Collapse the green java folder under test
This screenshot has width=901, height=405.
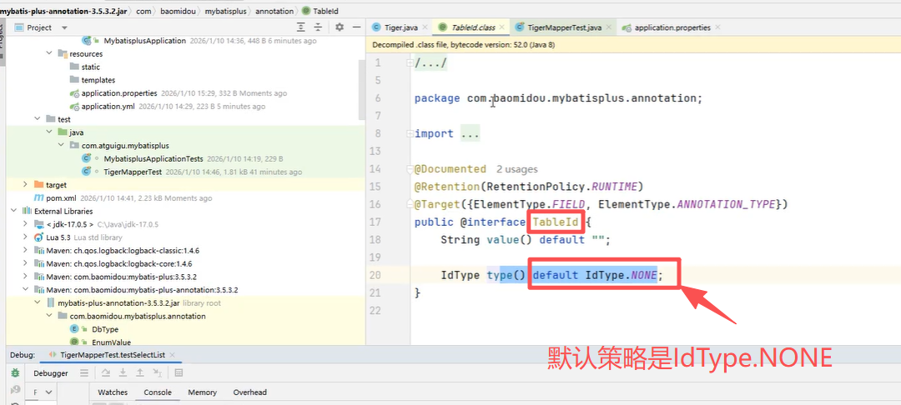49,132
